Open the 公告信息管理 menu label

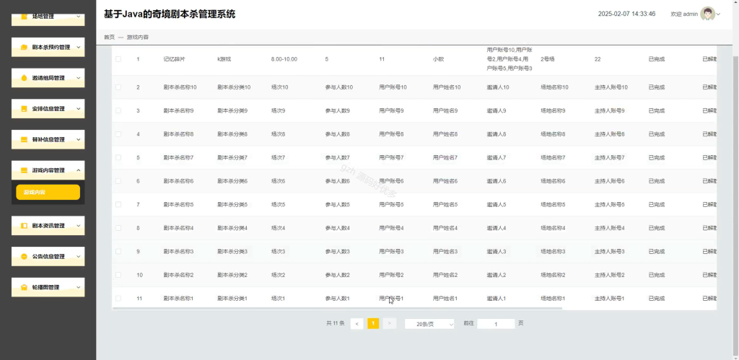[48, 256]
